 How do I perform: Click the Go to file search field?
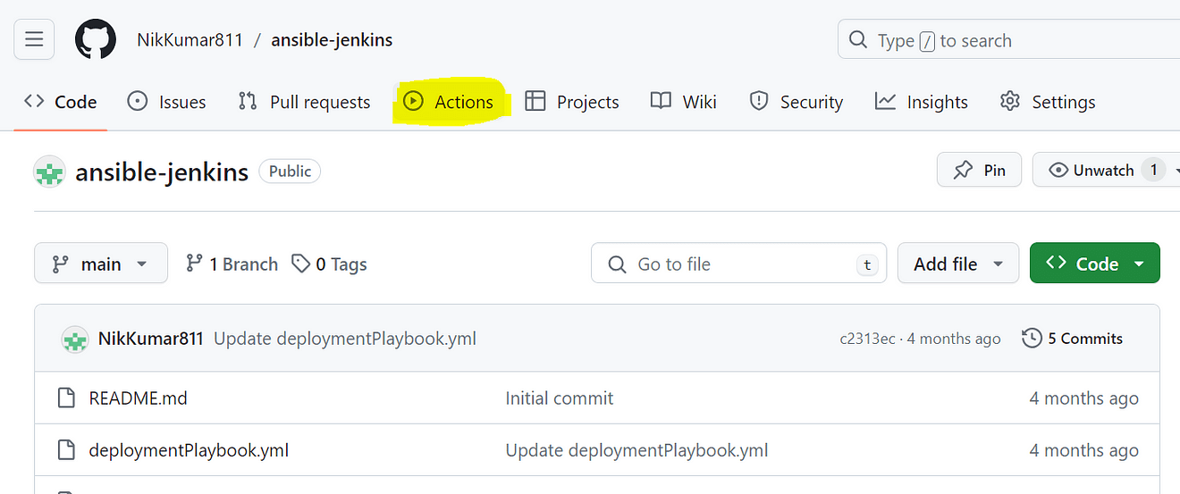737,264
